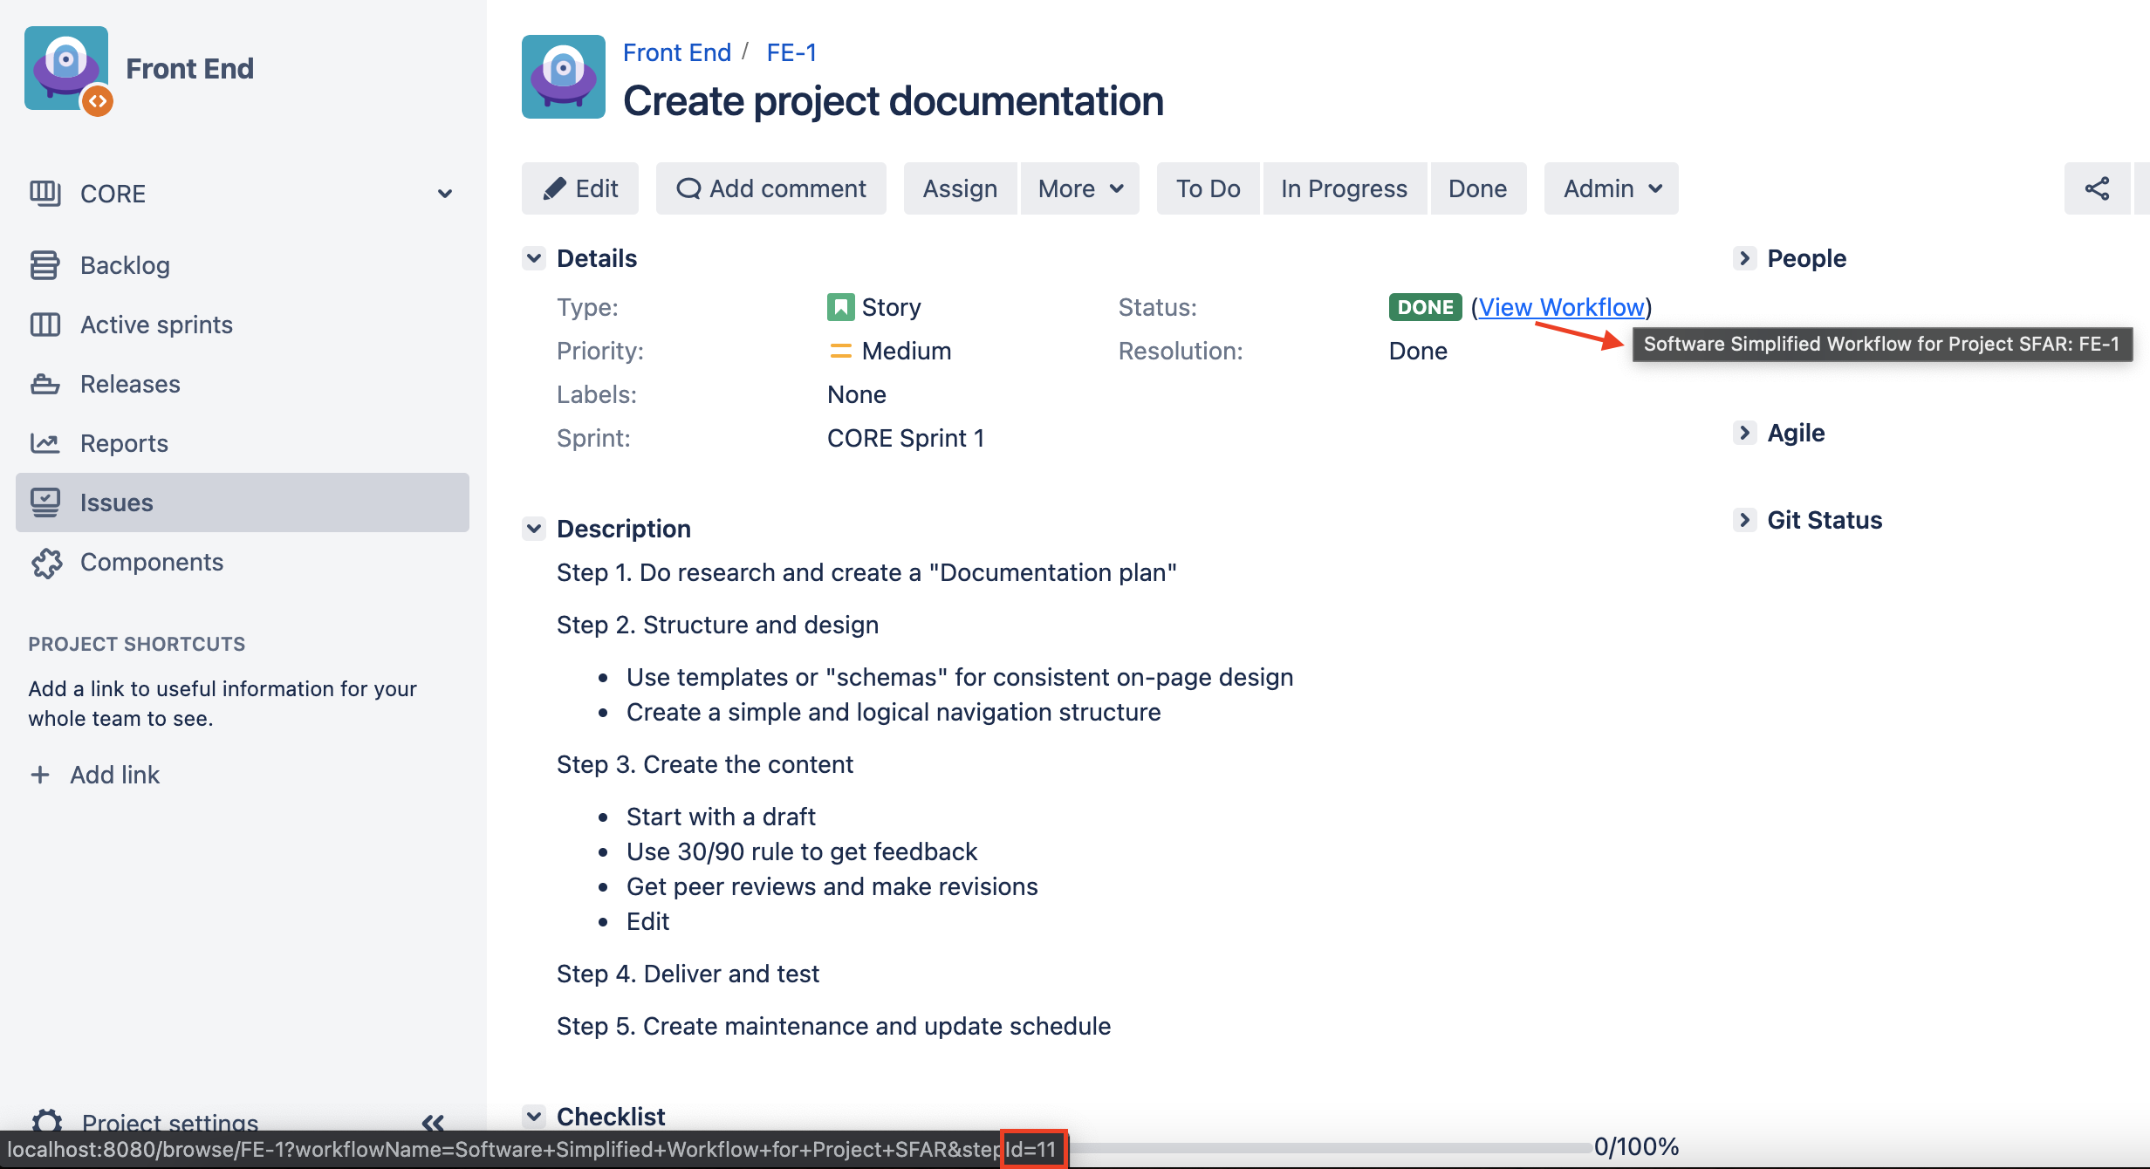Go to Active sprints board
This screenshot has height=1169, width=2150.
156,325
